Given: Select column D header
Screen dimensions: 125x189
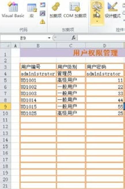Looking at the screenshot, I should pos(105,46).
